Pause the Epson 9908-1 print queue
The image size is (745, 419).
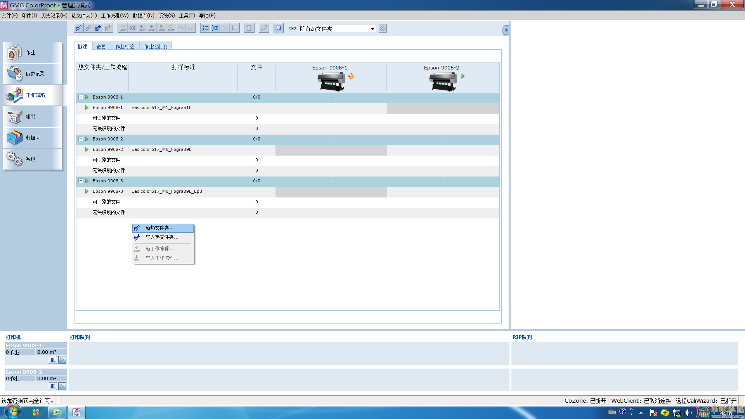click(x=53, y=360)
